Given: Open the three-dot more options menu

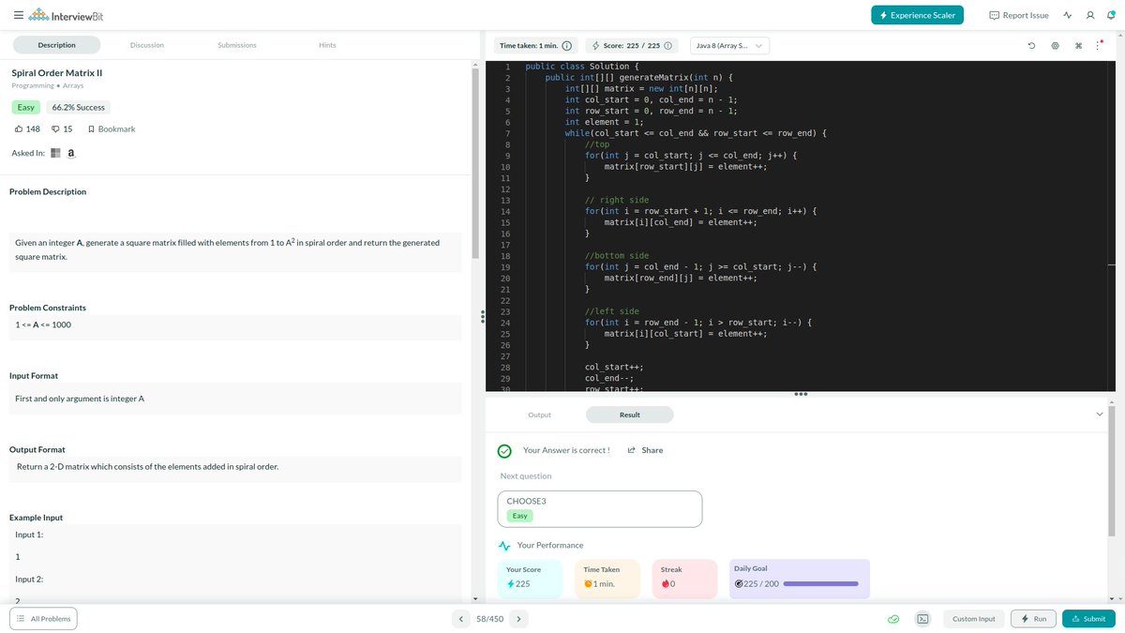Looking at the screenshot, I should pyautogui.click(x=1100, y=45).
